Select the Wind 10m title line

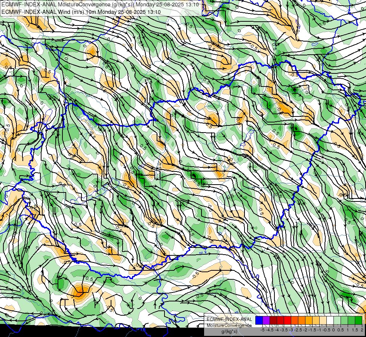click(81, 12)
